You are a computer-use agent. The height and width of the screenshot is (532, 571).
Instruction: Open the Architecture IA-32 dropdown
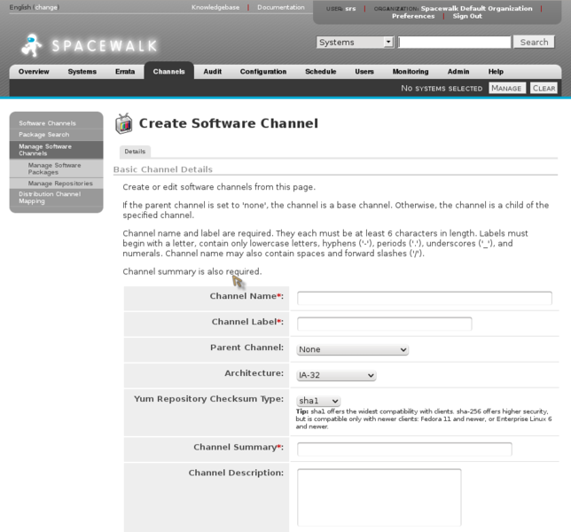click(336, 375)
